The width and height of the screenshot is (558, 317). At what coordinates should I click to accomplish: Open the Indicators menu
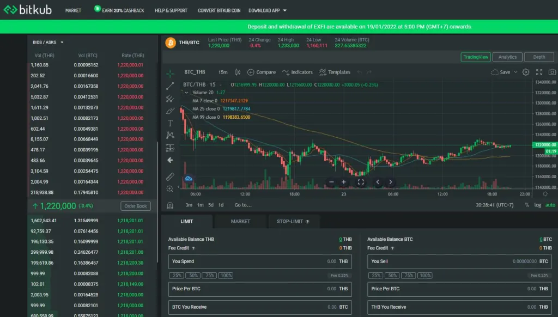click(x=298, y=72)
